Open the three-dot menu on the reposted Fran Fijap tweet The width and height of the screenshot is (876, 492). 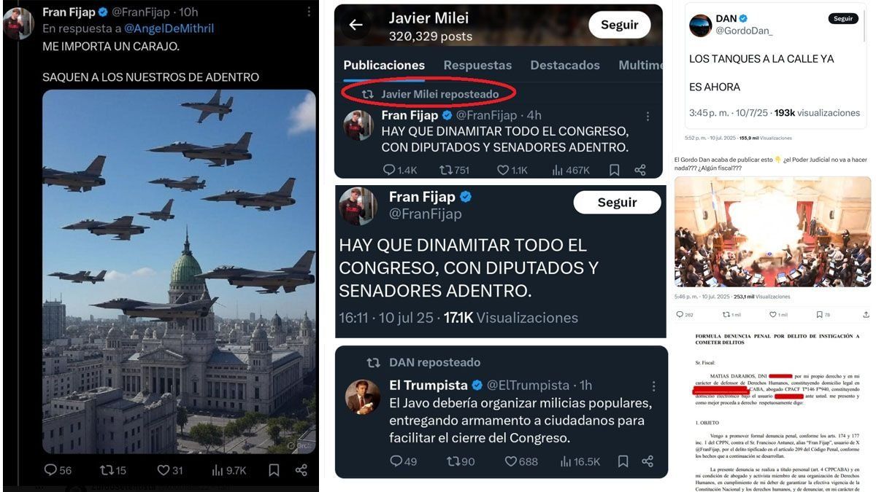[648, 116]
